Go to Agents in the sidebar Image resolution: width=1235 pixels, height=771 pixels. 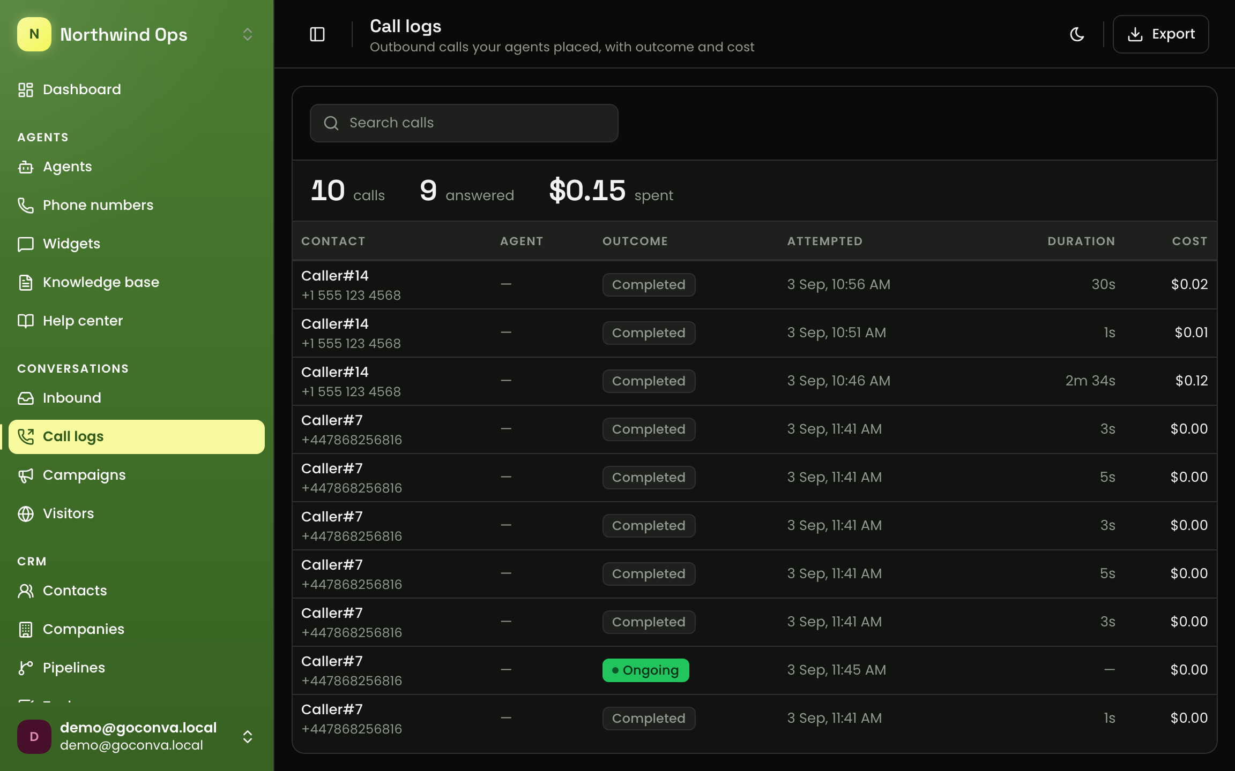point(137,167)
